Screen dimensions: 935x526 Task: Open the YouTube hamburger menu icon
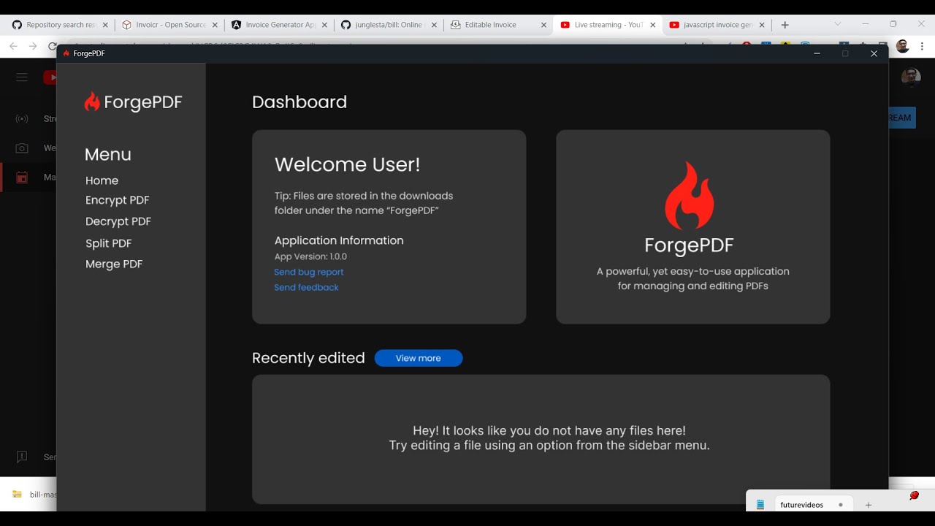point(22,77)
